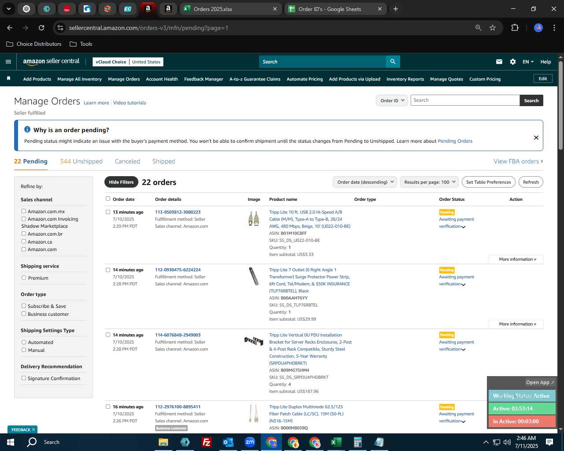Click the Amazon Seller Central logo

click(x=51, y=62)
